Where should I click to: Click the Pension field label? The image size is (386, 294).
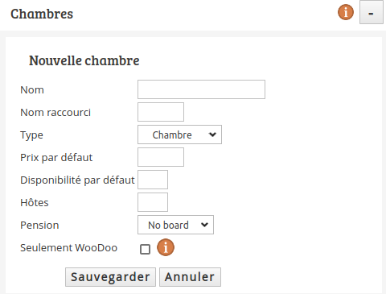pos(39,225)
